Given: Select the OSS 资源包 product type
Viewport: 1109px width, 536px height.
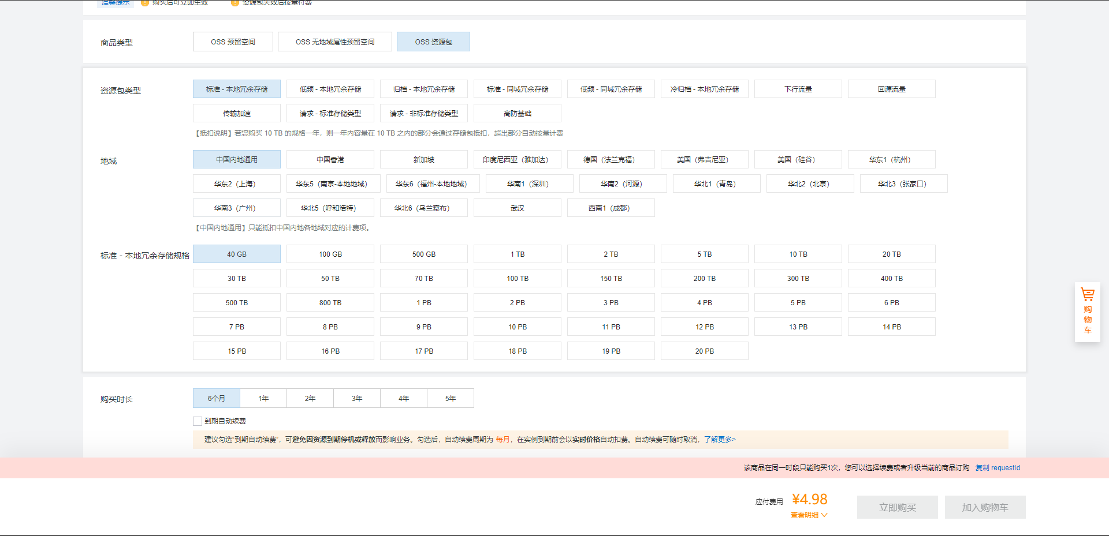Looking at the screenshot, I should click(433, 42).
